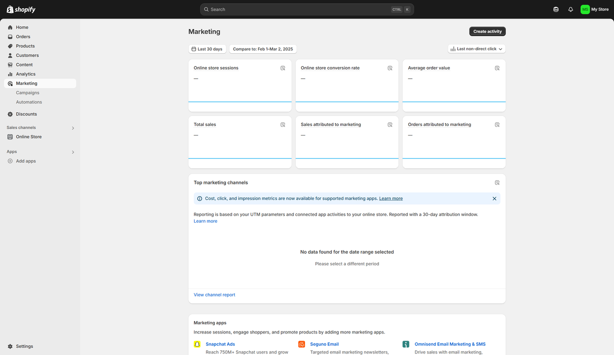Open the Sidekick assistant icon in the top bar
The height and width of the screenshot is (355, 614).
click(x=556, y=10)
